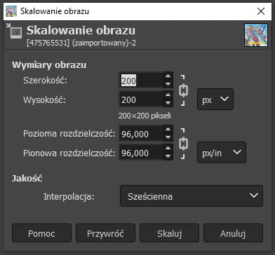The image size is (275, 255).
Task: Decrease Pozioma rozdzielczość with down arrow
Action: coord(168,137)
